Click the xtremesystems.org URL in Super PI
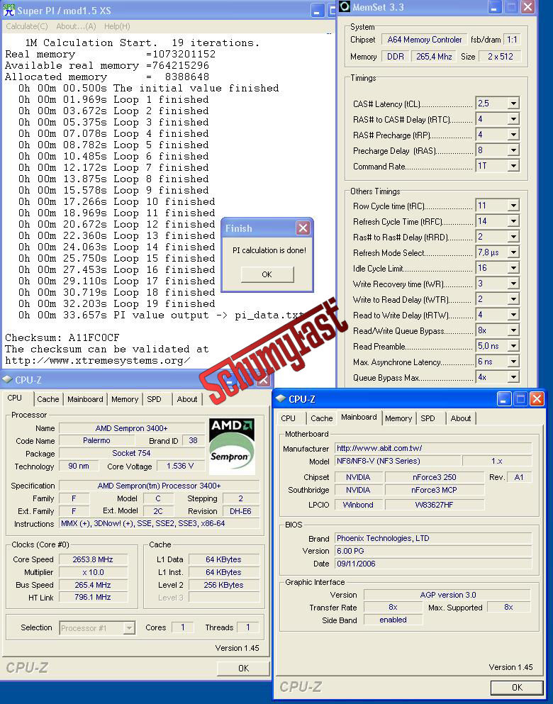This screenshot has height=704, width=553. (x=97, y=361)
